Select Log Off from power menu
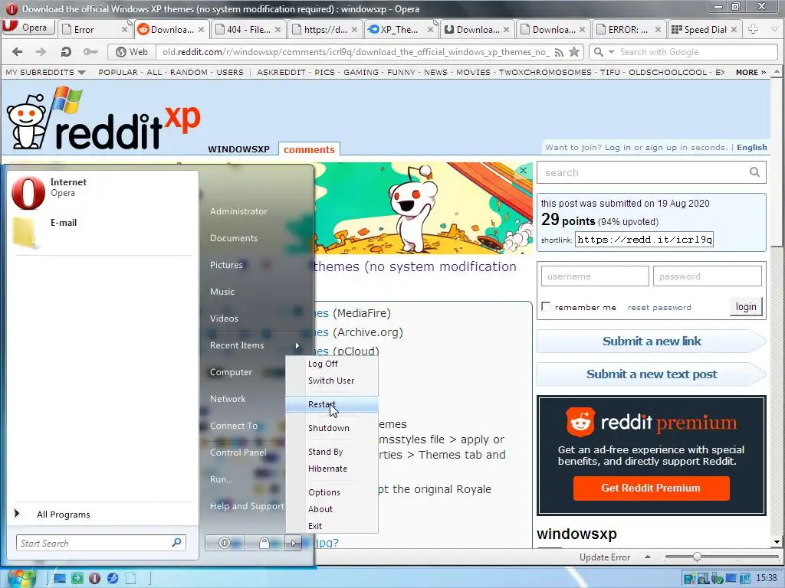Viewport: 785px width, 588px height. point(323,364)
